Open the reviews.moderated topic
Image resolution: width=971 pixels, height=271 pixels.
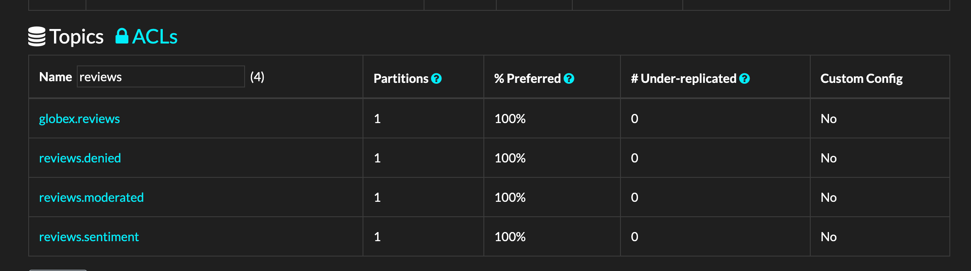(x=91, y=198)
